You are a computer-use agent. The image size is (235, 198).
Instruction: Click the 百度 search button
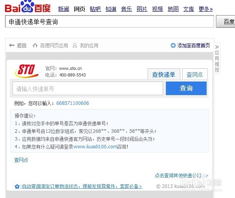226,22
